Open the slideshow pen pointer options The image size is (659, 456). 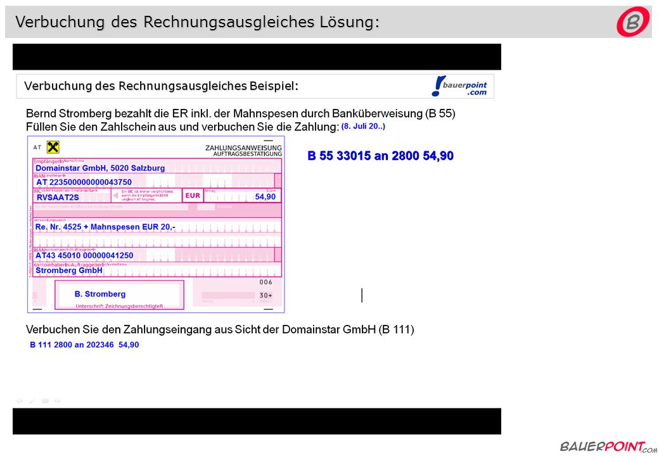[32, 401]
